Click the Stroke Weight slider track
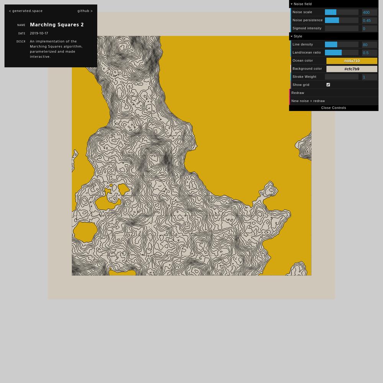This screenshot has height=383, width=383. coord(342,77)
